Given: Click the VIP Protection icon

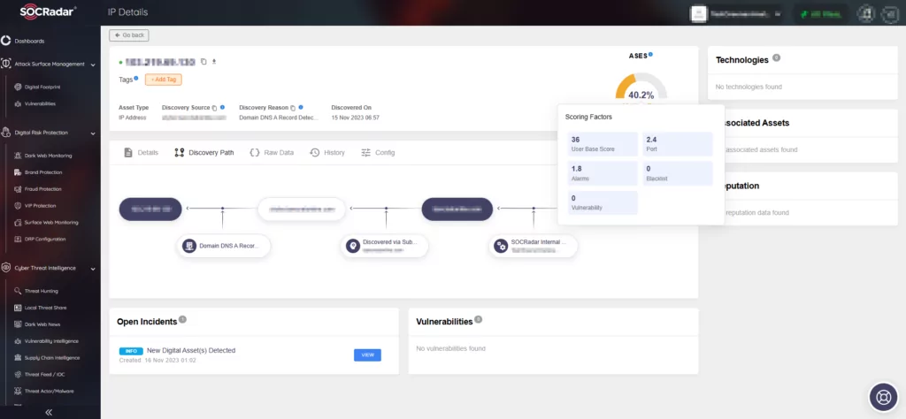Looking at the screenshot, I should (x=18, y=205).
